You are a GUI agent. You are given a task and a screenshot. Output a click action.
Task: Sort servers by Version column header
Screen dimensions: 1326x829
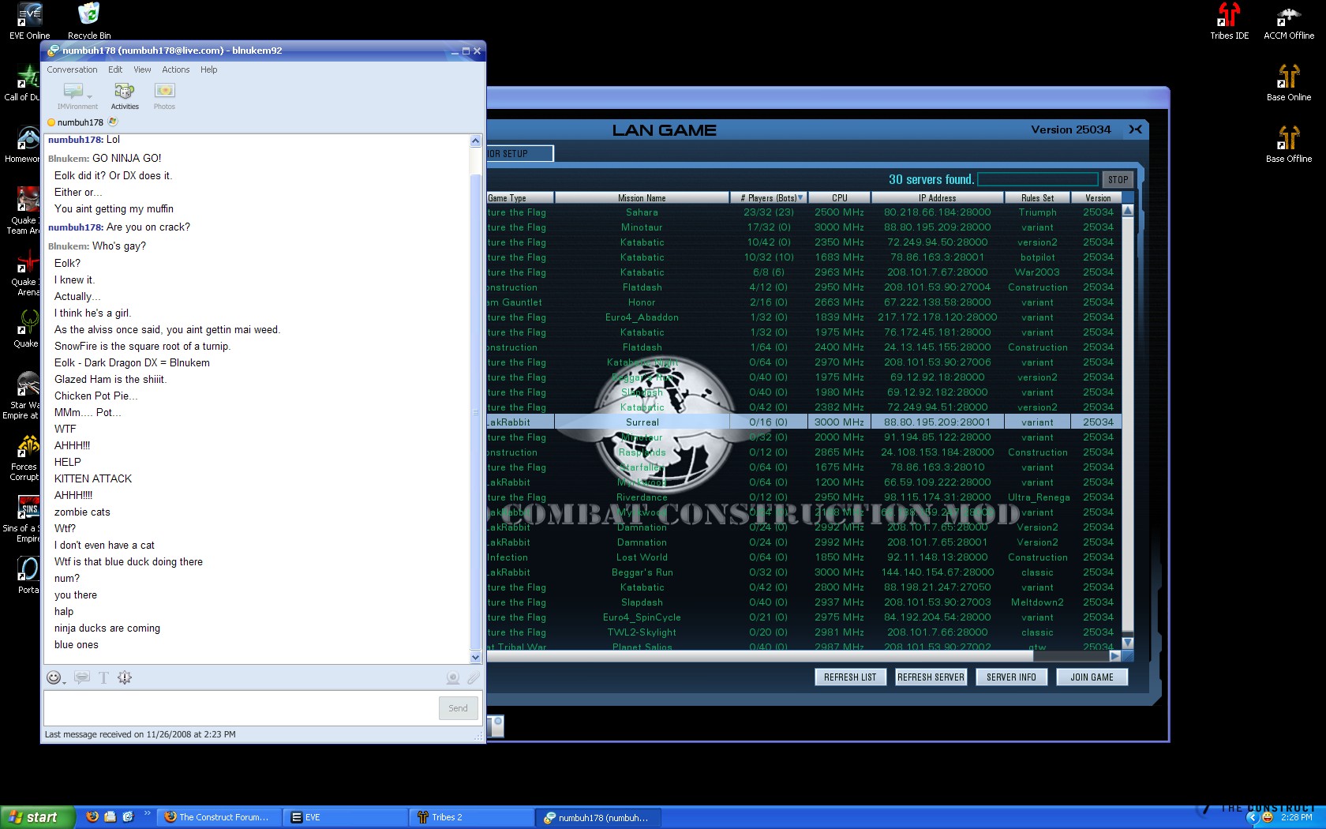[1097, 197]
